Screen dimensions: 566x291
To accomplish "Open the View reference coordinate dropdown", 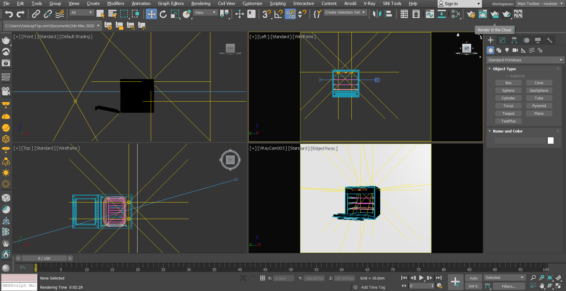I will pos(205,12).
